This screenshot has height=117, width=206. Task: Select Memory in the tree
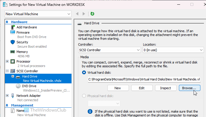point(22,52)
